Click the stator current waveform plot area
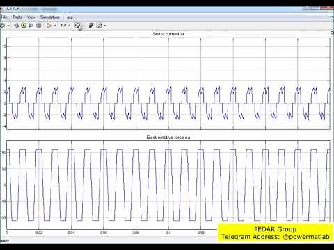 point(168,83)
